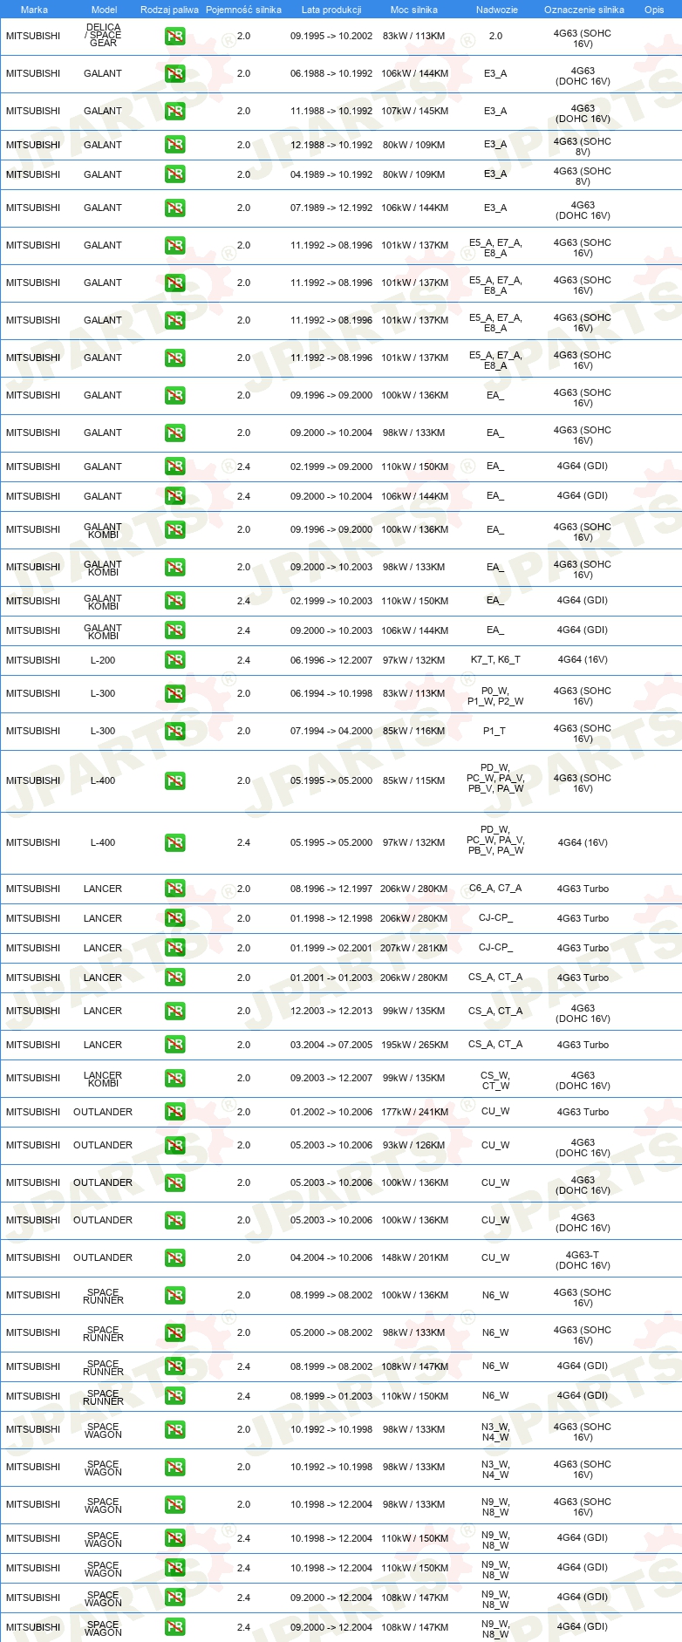Click fuel icon for GALANT 06.1988 -> 10.1992
Screen dimensions: 682x1642
(x=175, y=74)
